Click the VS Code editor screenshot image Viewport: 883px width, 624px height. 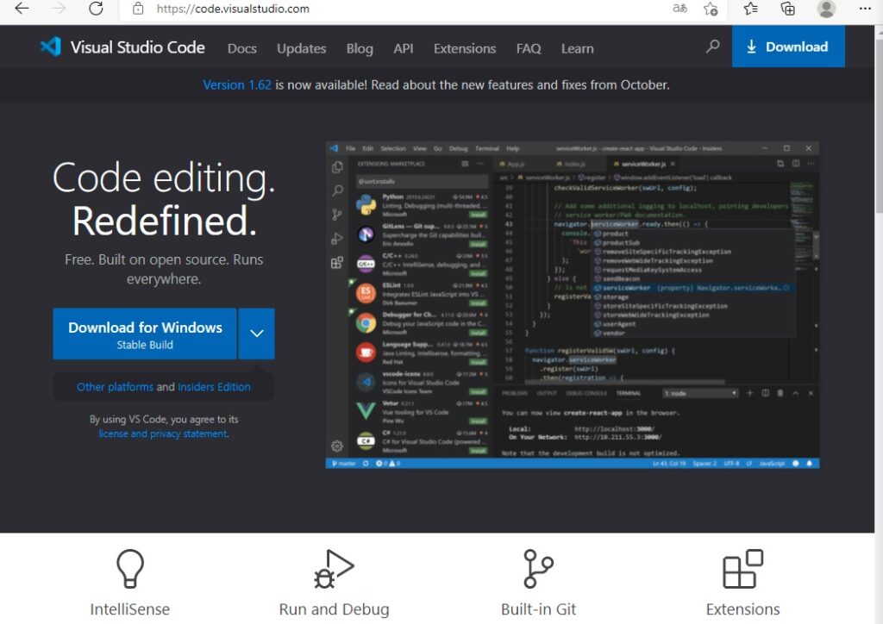point(573,305)
